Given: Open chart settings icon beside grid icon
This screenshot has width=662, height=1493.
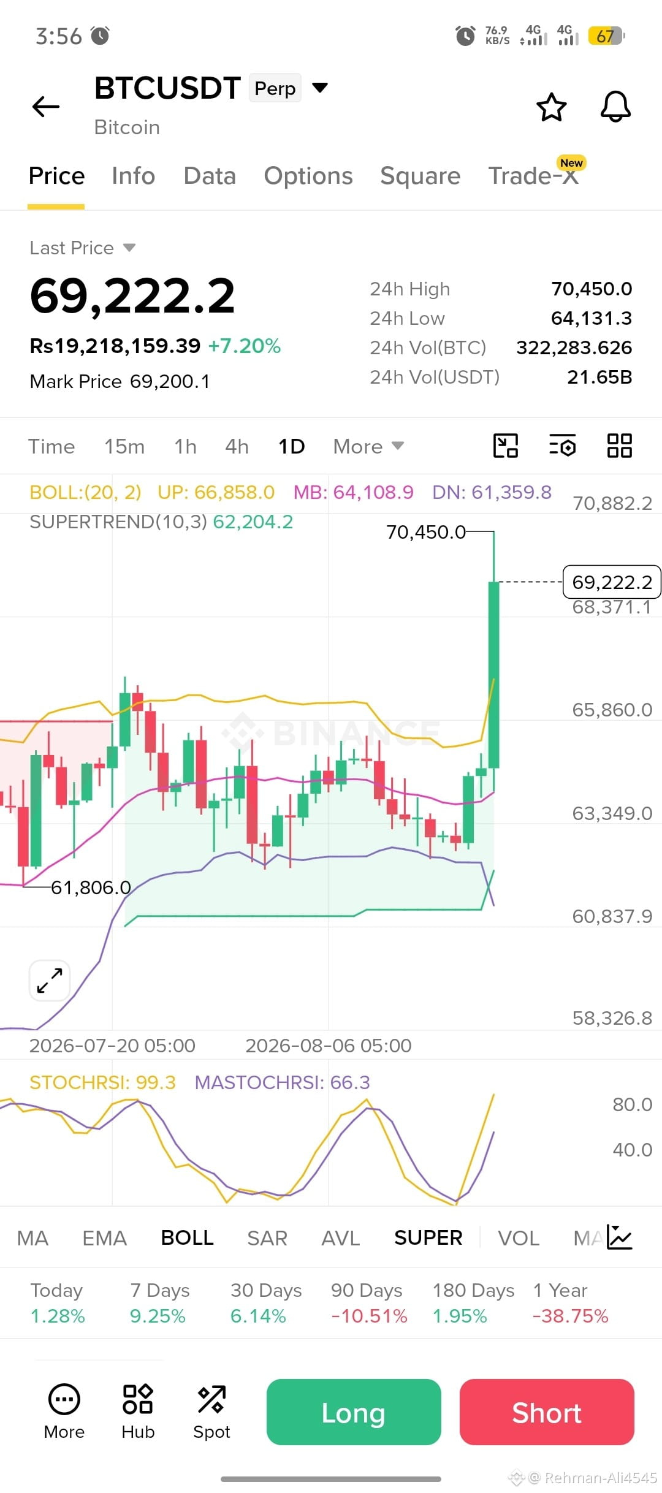Looking at the screenshot, I should click(562, 446).
